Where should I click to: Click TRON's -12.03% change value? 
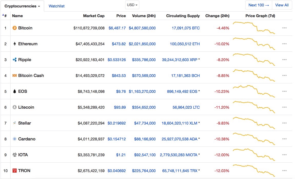222,171
